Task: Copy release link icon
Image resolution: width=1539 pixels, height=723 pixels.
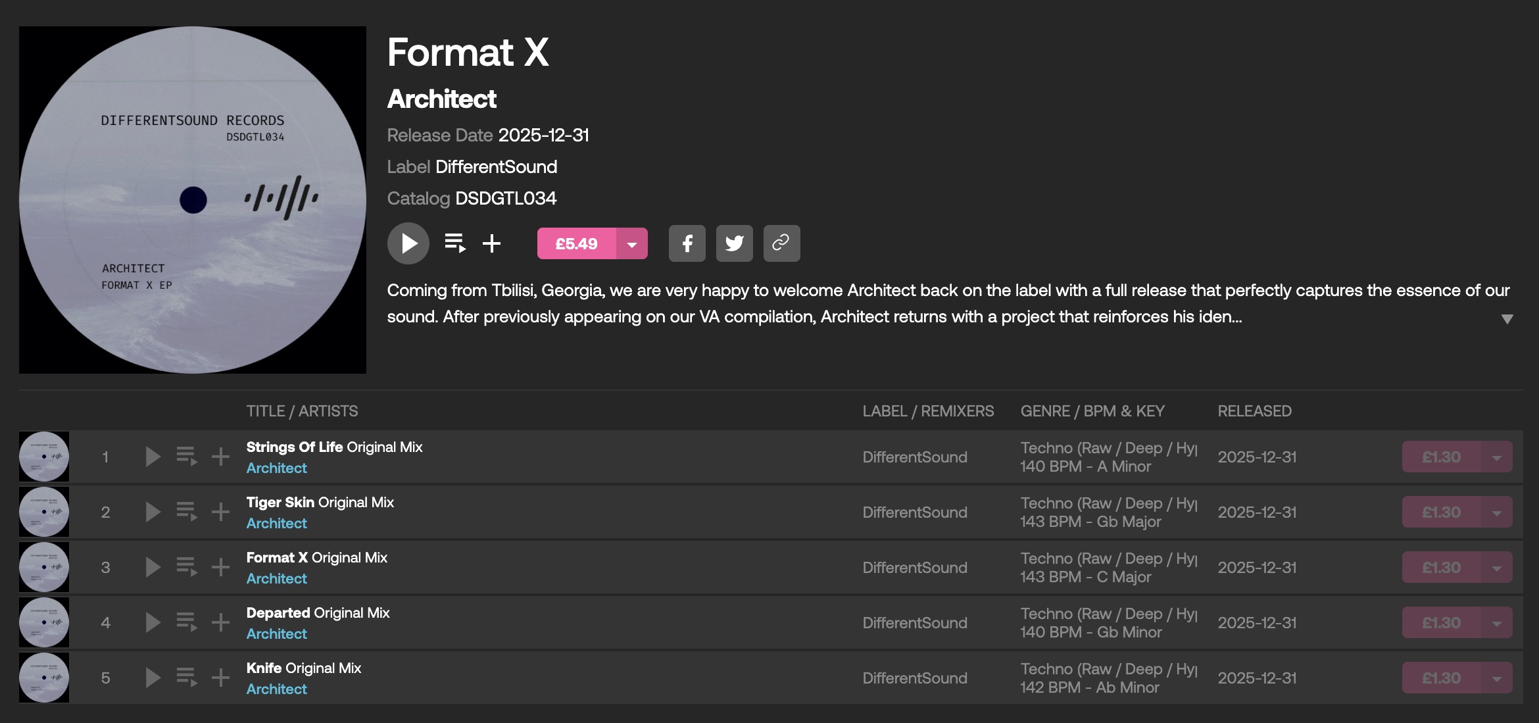Action: coord(781,243)
